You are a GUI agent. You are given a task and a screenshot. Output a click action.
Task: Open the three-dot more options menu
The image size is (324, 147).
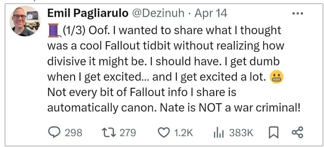coord(298,14)
